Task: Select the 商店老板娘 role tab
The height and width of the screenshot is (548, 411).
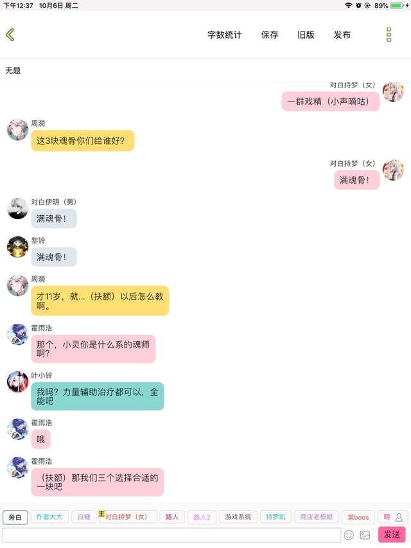Action: (317, 517)
